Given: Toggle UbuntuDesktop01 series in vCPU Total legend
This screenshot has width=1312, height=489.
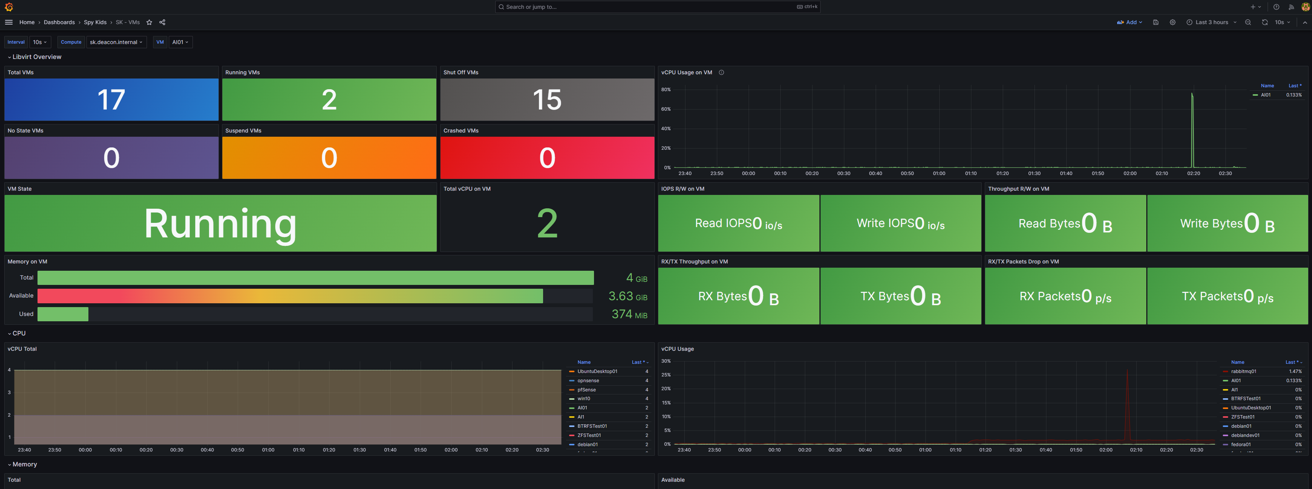Looking at the screenshot, I should pos(597,371).
